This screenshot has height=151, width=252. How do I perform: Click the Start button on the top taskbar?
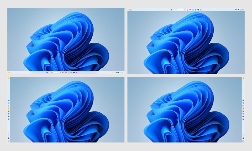click(x=171, y=10)
